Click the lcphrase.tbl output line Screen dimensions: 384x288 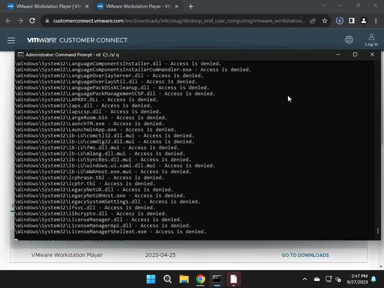pos(90,177)
